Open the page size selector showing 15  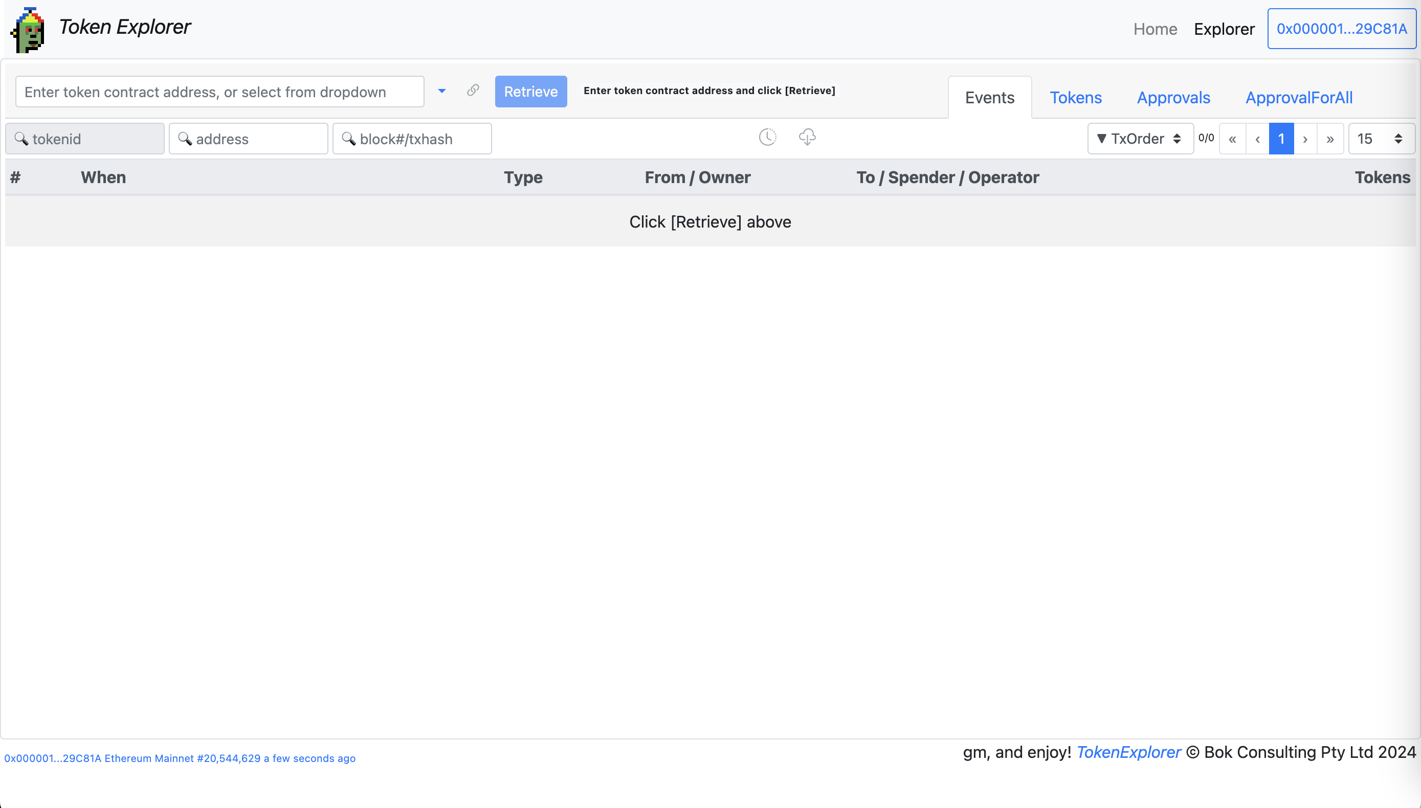[x=1381, y=139]
